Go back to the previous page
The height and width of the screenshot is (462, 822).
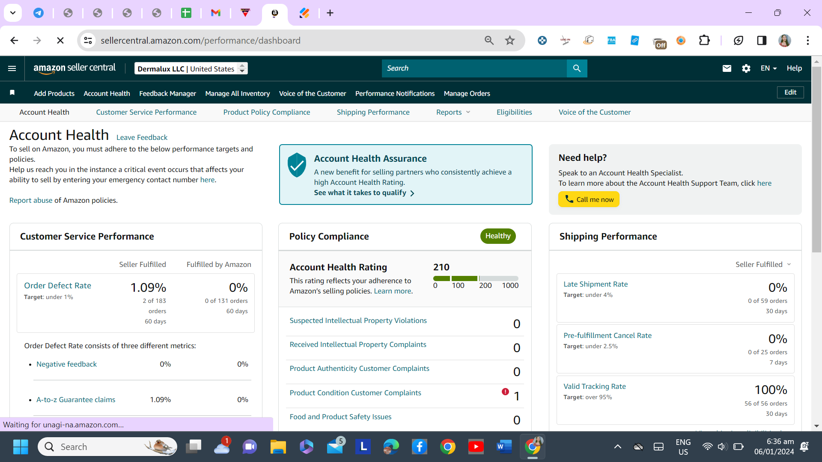14,40
